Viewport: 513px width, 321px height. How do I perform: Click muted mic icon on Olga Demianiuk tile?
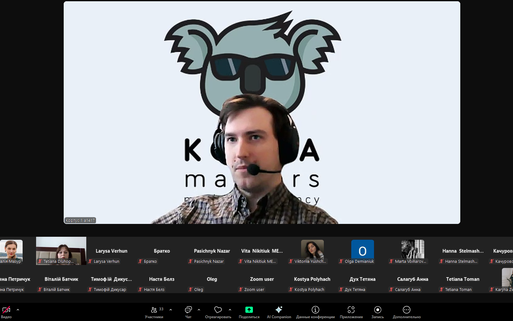coord(341,261)
